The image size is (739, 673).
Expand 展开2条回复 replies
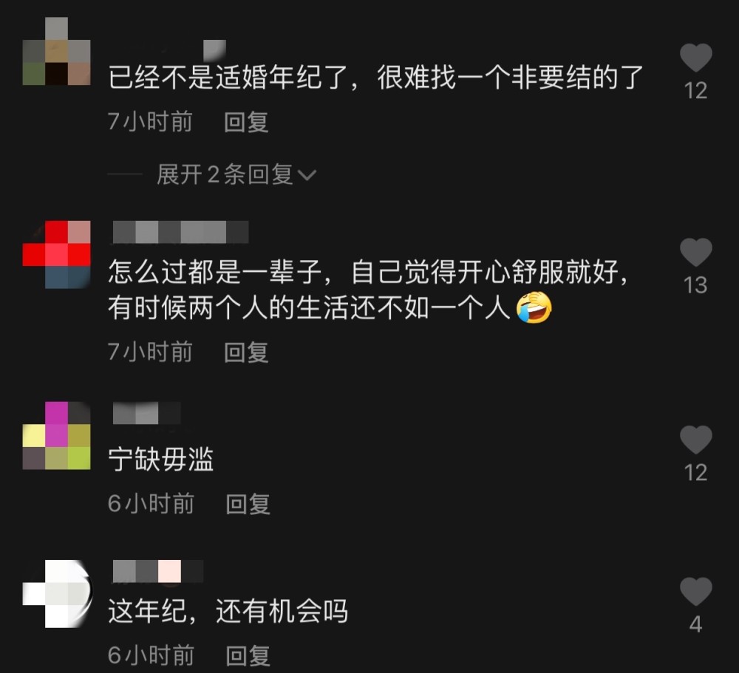[x=225, y=175]
